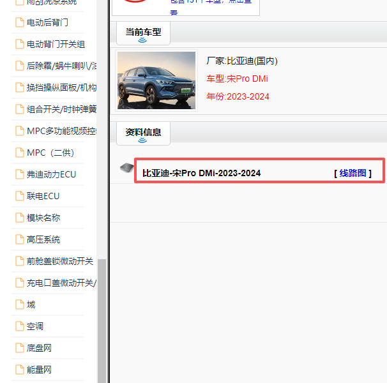Screen dimensions: 387x383
Task: Click the 比亚迪-宋Pro DMi-2023-2024 title
Action: pos(201,173)
